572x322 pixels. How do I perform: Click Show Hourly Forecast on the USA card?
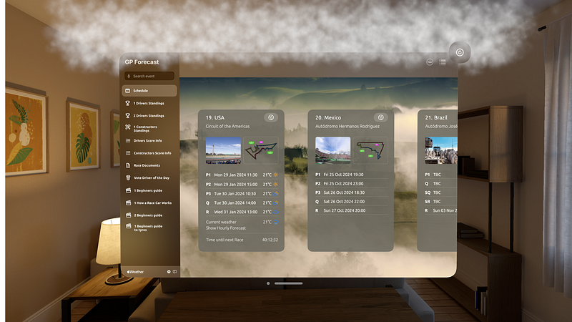click(225, 228)
